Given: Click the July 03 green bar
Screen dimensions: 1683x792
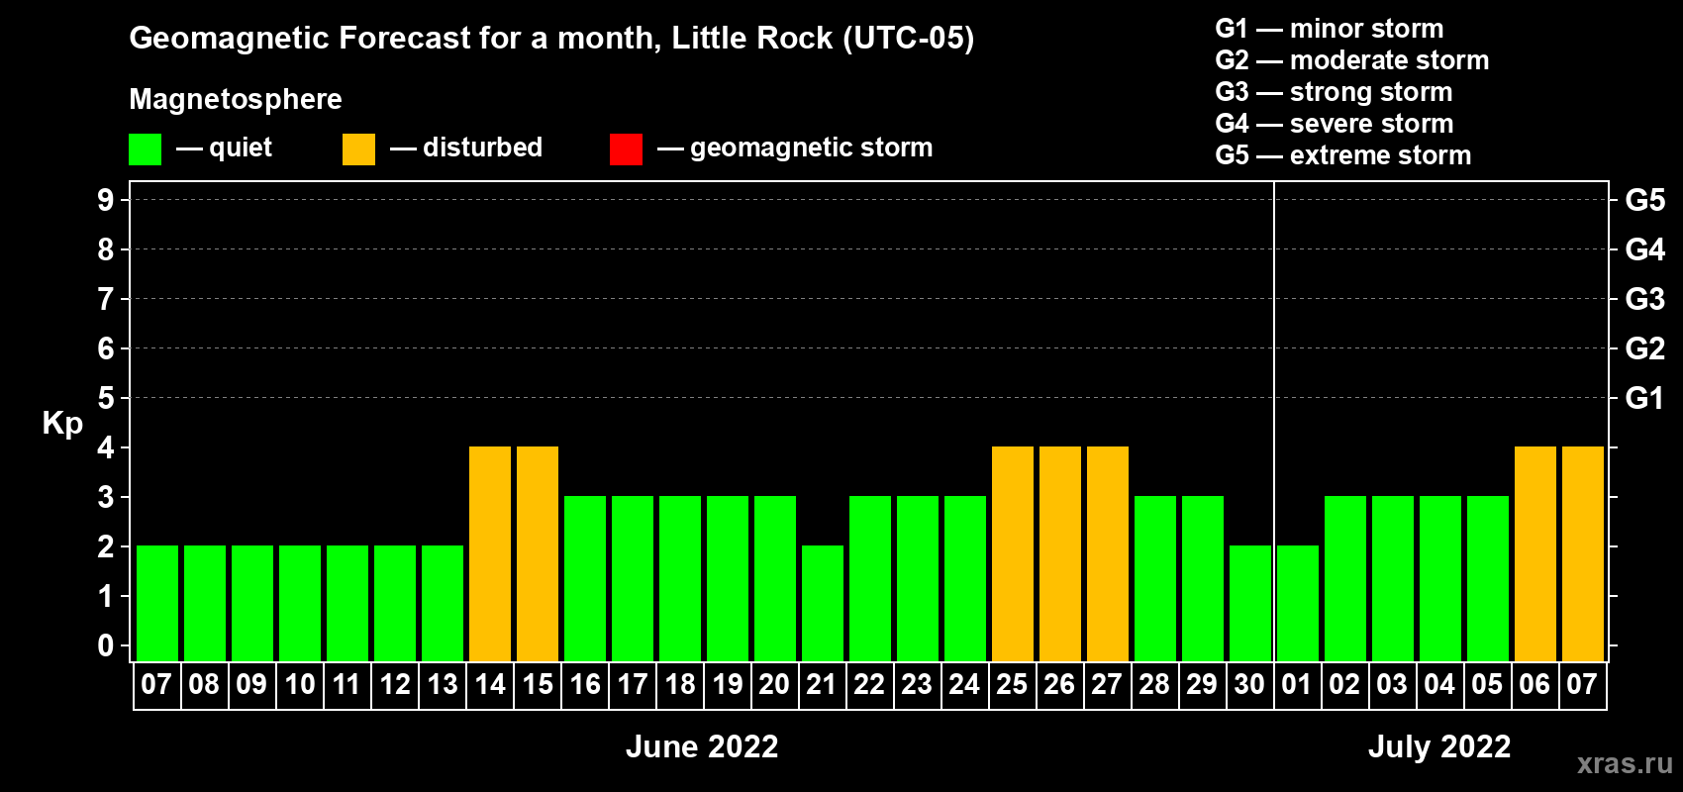Looking at the screenshot, I should 1393,578.
